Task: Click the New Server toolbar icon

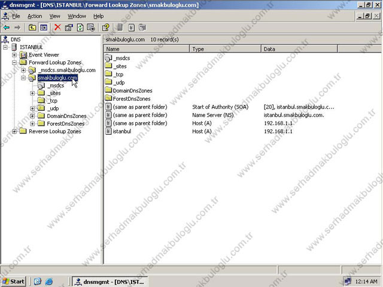Action: (x=120, y=28)
